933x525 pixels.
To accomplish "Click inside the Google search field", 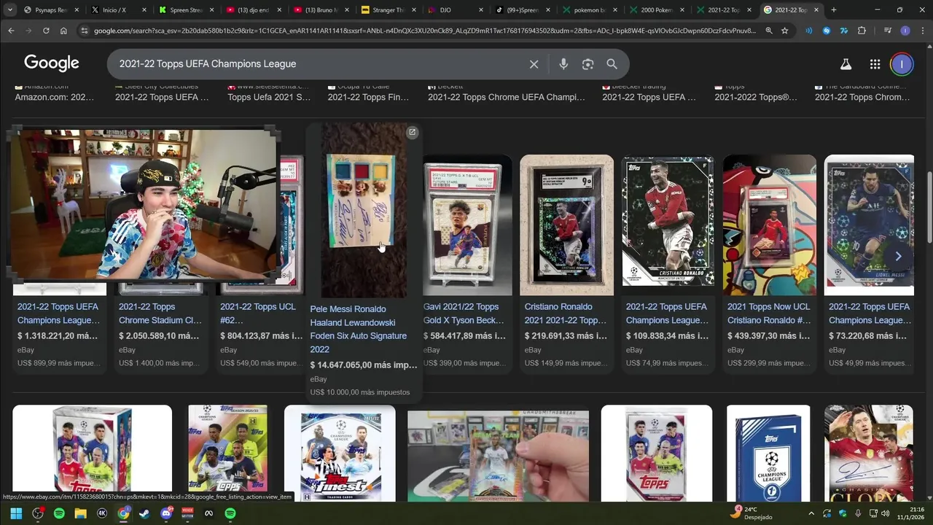I will click(x=321, y=64).
